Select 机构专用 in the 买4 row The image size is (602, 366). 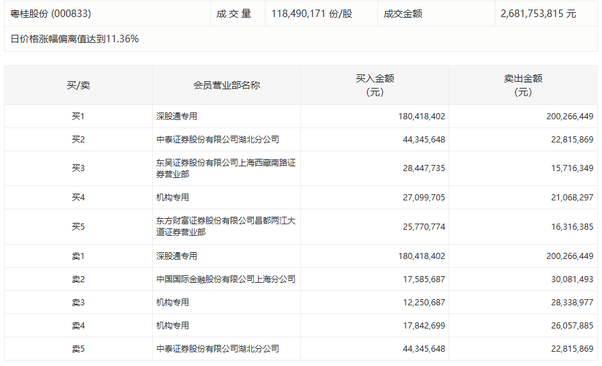tap(173, 198)
